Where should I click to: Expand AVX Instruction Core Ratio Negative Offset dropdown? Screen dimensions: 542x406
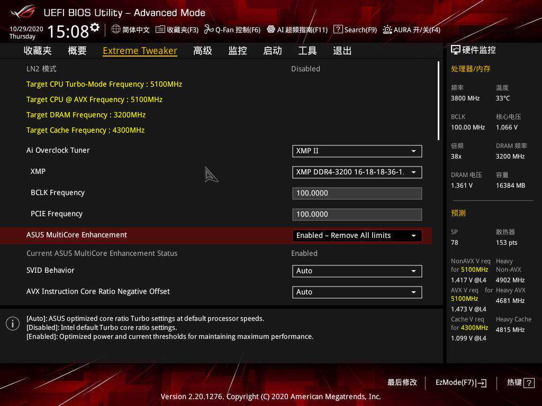point(357,292)
